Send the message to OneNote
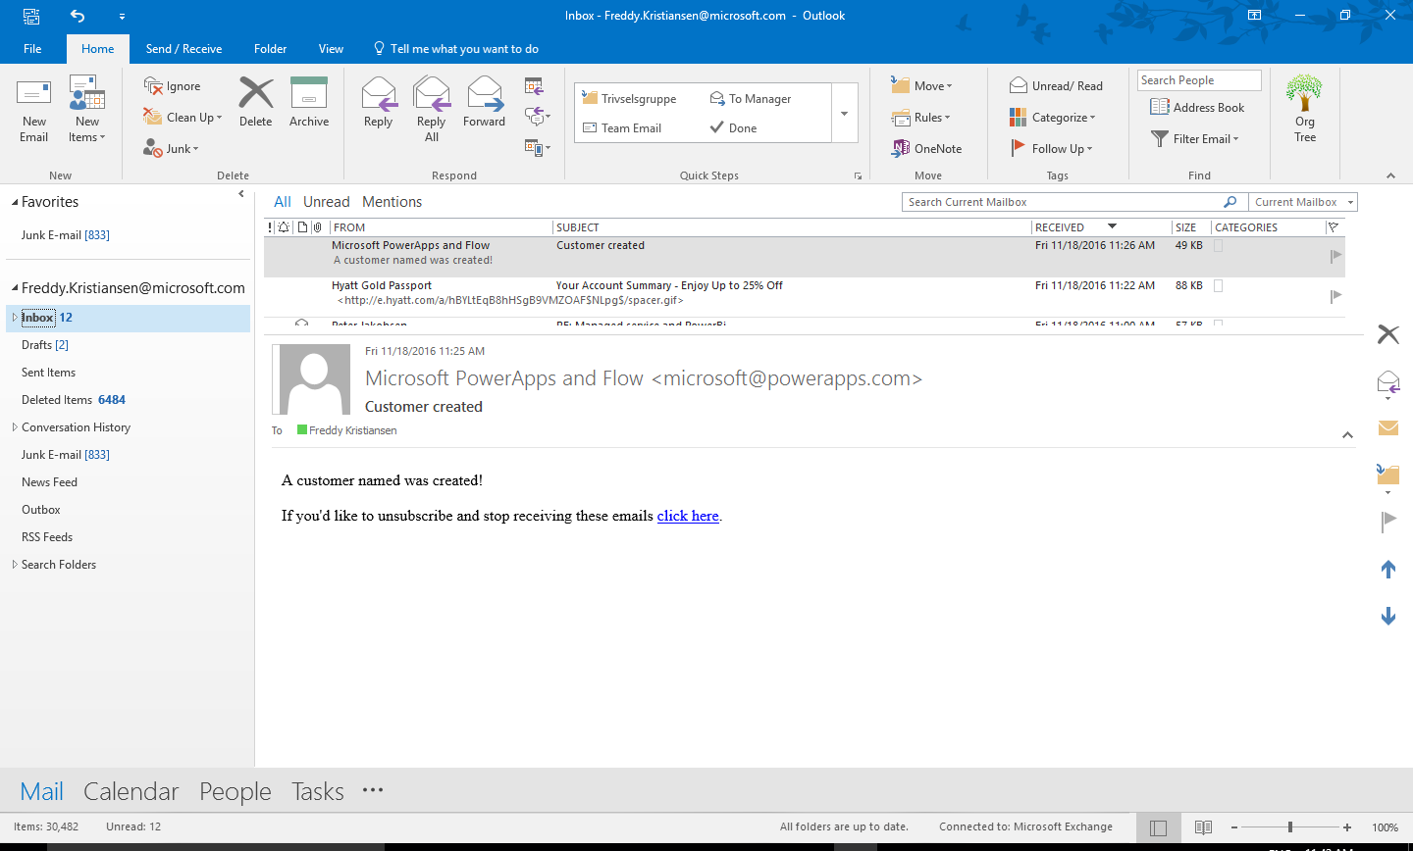The image size is (1413, 851). click(926, 149)
